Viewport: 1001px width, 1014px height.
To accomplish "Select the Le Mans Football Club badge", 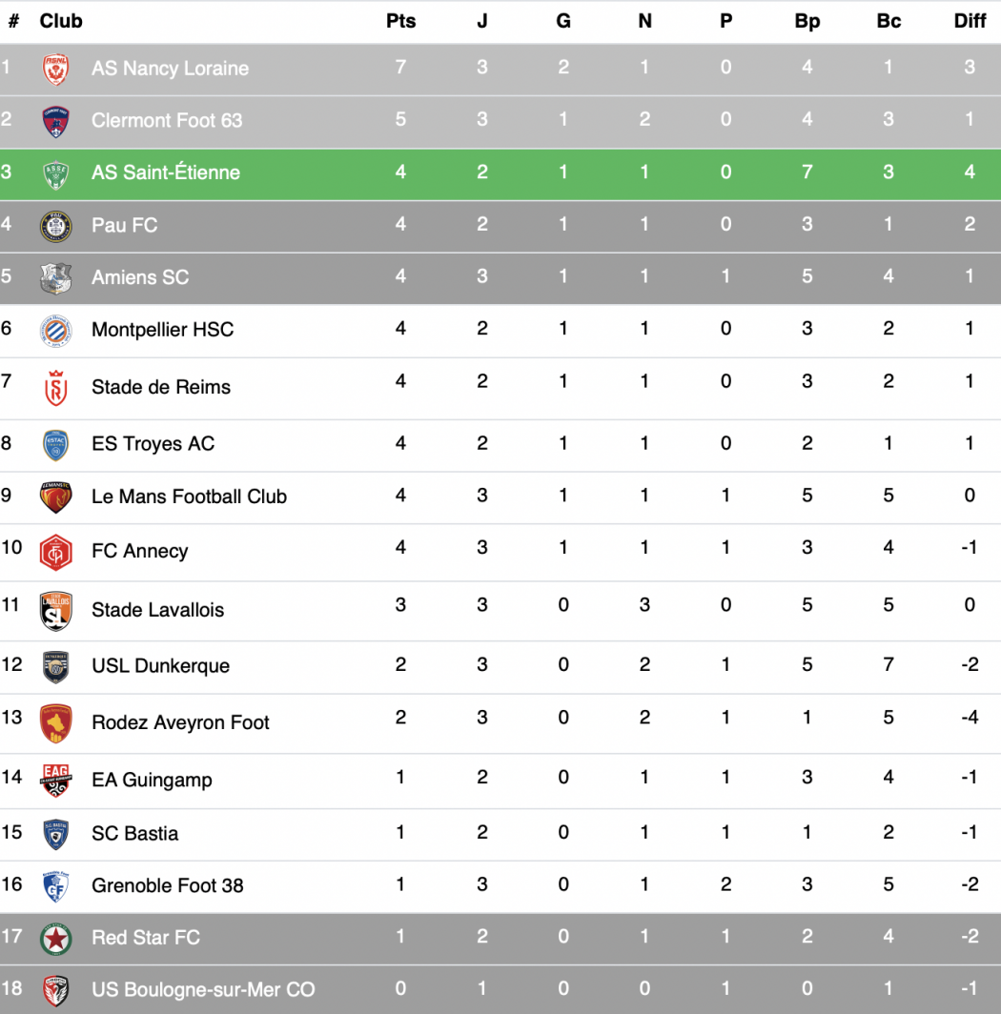I will click(55, 497).
